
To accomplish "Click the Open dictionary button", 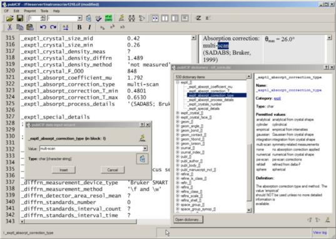I will coord(188,220).
